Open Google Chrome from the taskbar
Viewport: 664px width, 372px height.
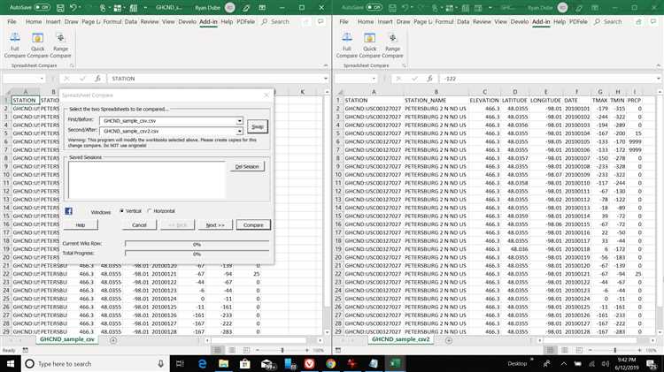click(x=331, y=363)
